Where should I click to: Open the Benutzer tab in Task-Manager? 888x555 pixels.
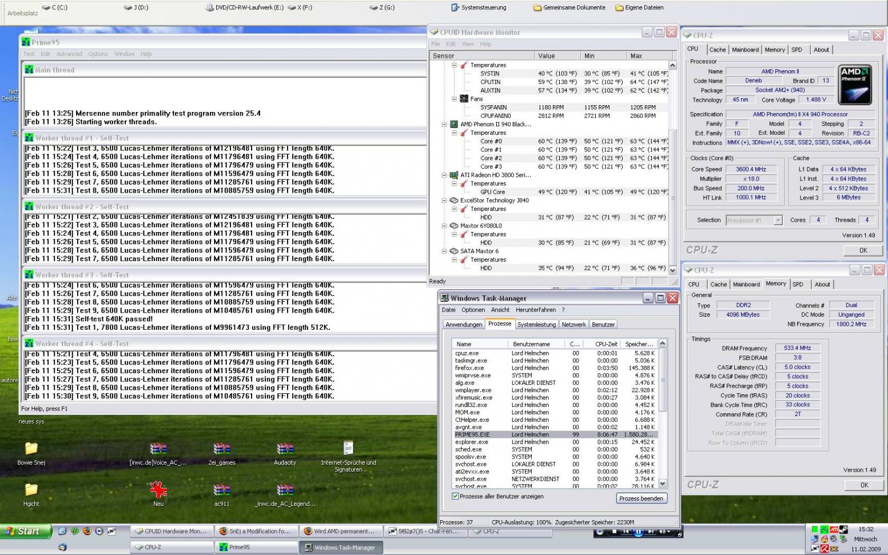pyautogui.click(x=603, y=324)
